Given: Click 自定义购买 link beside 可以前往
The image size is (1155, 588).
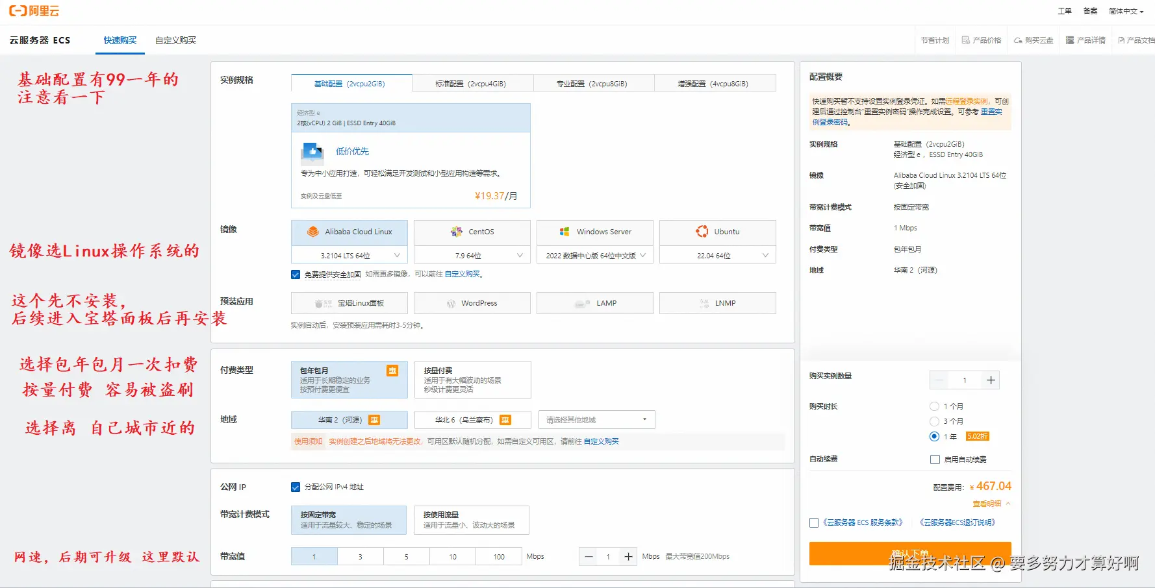Looking at the screenshot, I should coord(463,275).
